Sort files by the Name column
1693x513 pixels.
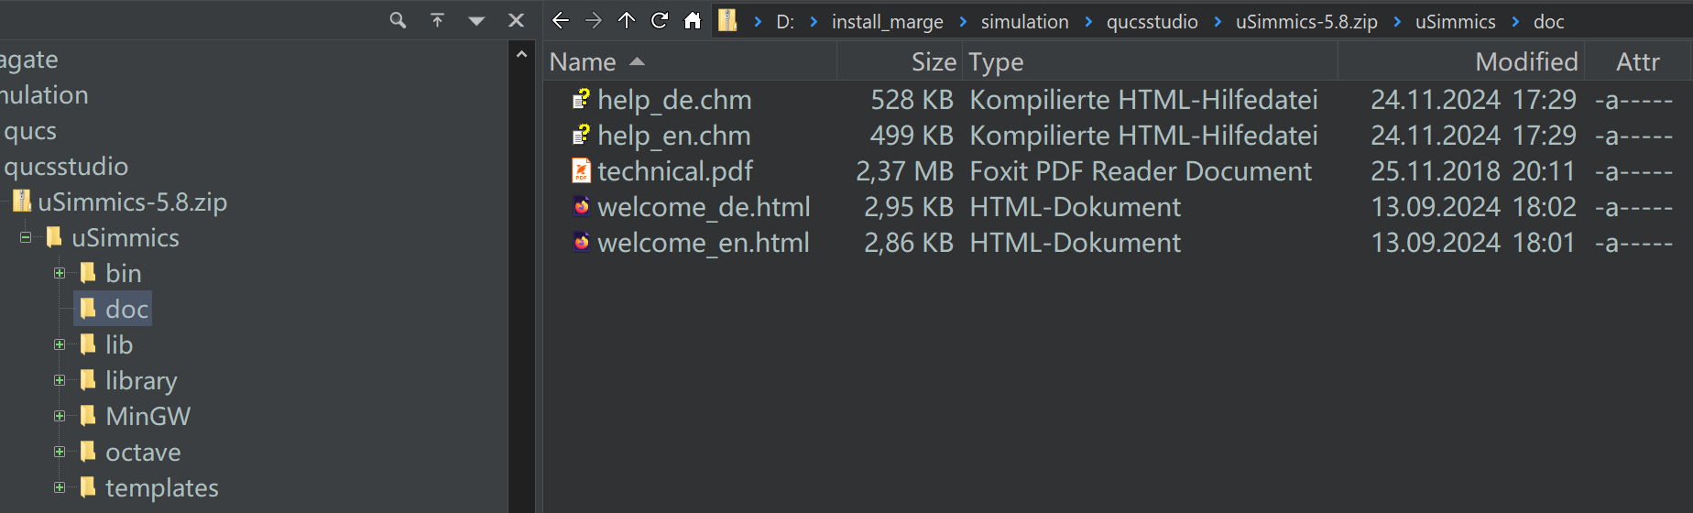[583, 62]
